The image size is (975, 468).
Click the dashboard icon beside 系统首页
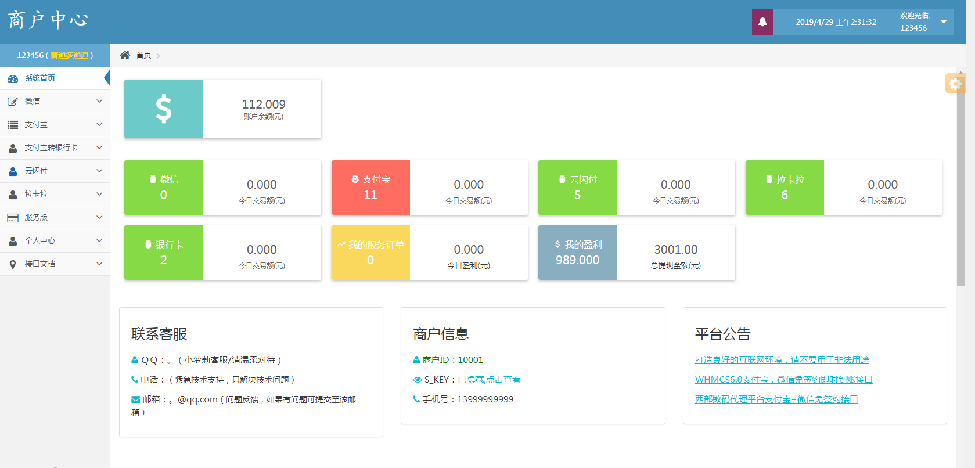coord(13,78)
